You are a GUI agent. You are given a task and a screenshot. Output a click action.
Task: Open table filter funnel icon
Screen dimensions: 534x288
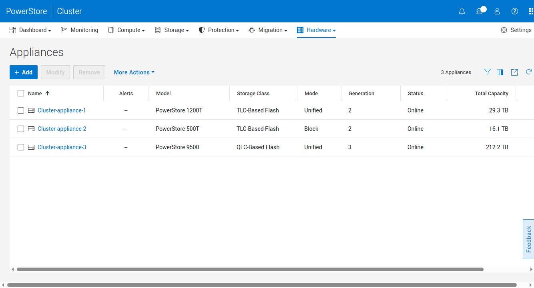click(487, 72)
